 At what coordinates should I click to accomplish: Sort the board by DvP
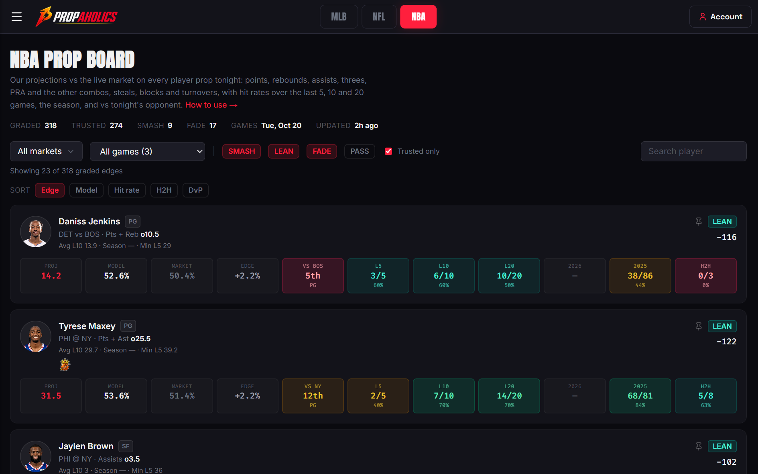point(195,190)
